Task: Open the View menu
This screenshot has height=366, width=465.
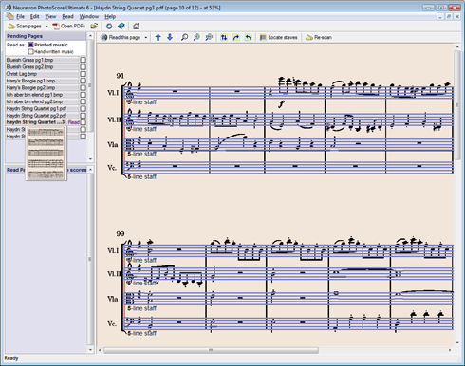Action: (x=50, y=16)
